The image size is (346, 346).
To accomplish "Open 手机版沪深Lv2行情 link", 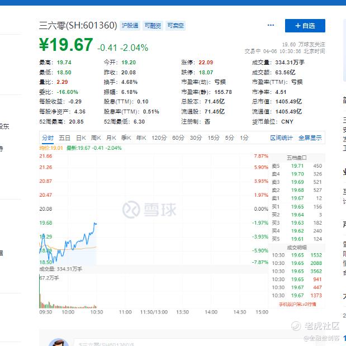I will 297,304.
